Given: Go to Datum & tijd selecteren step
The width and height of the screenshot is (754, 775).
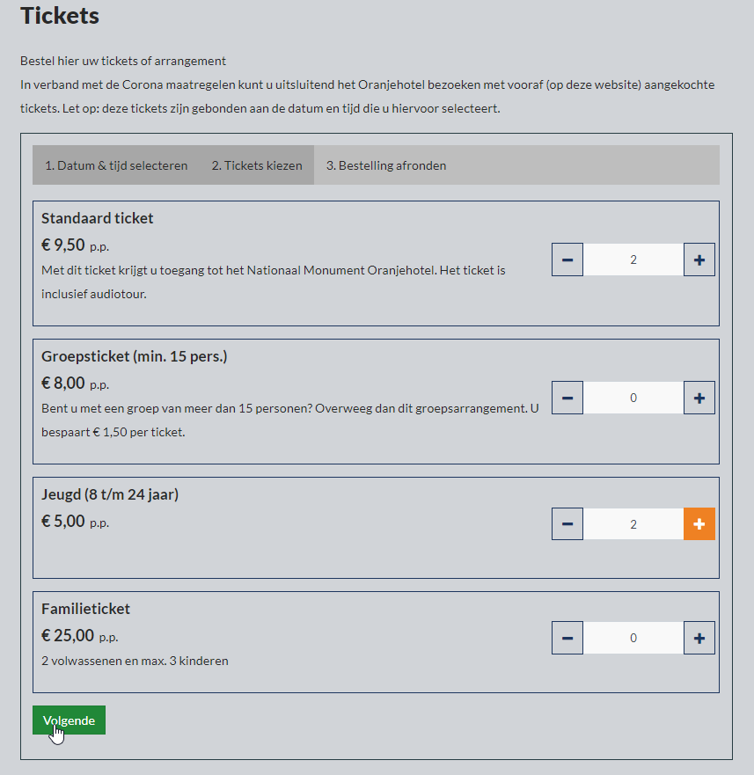Looking at the screenshot, I should tap(116, 165).
